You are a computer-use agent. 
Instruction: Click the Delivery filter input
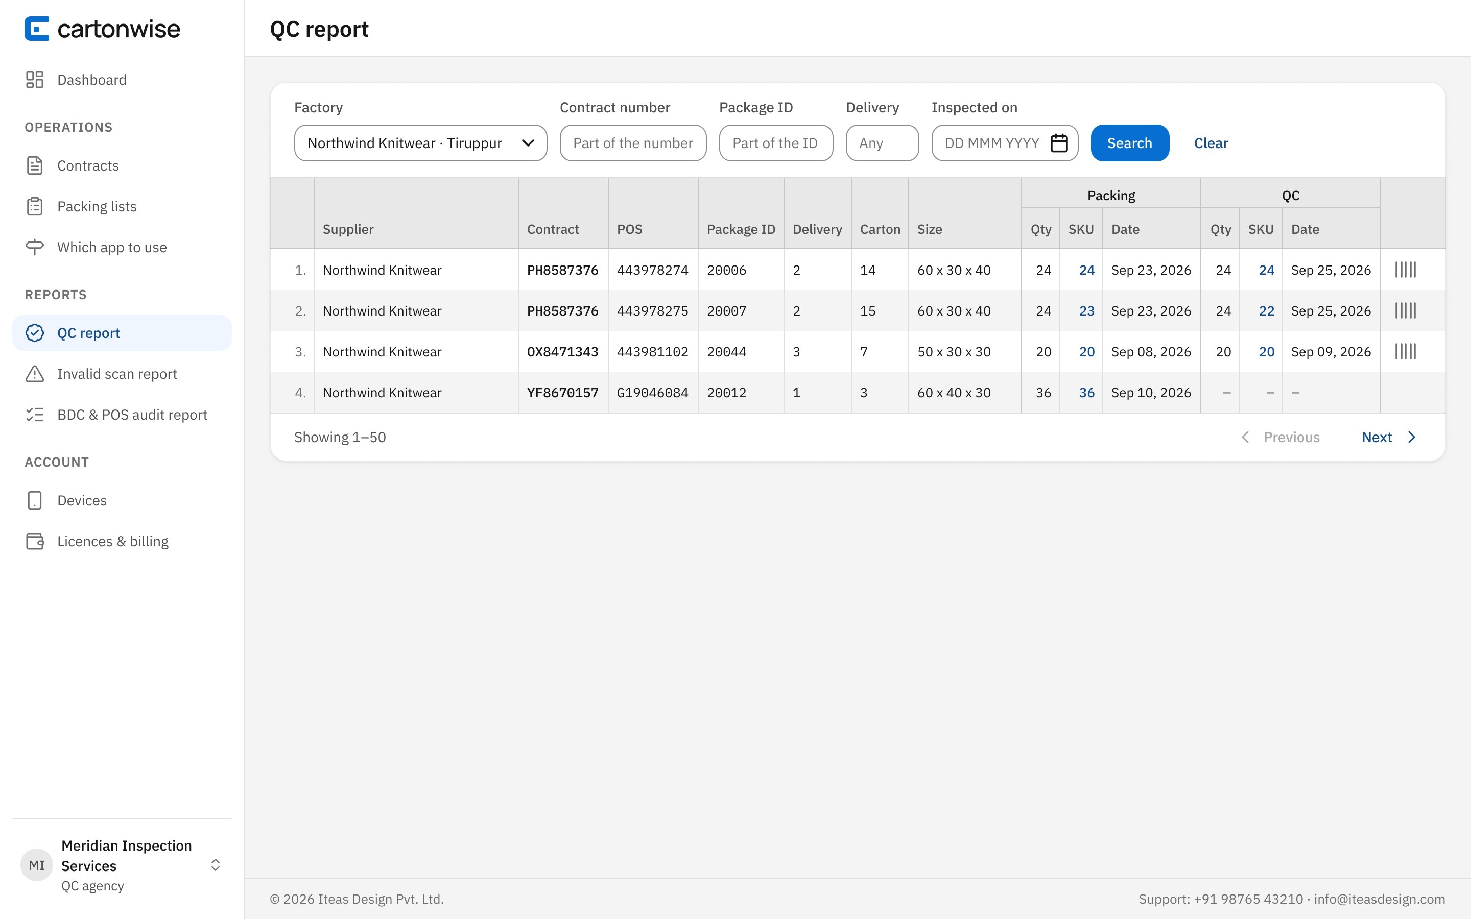882,143
